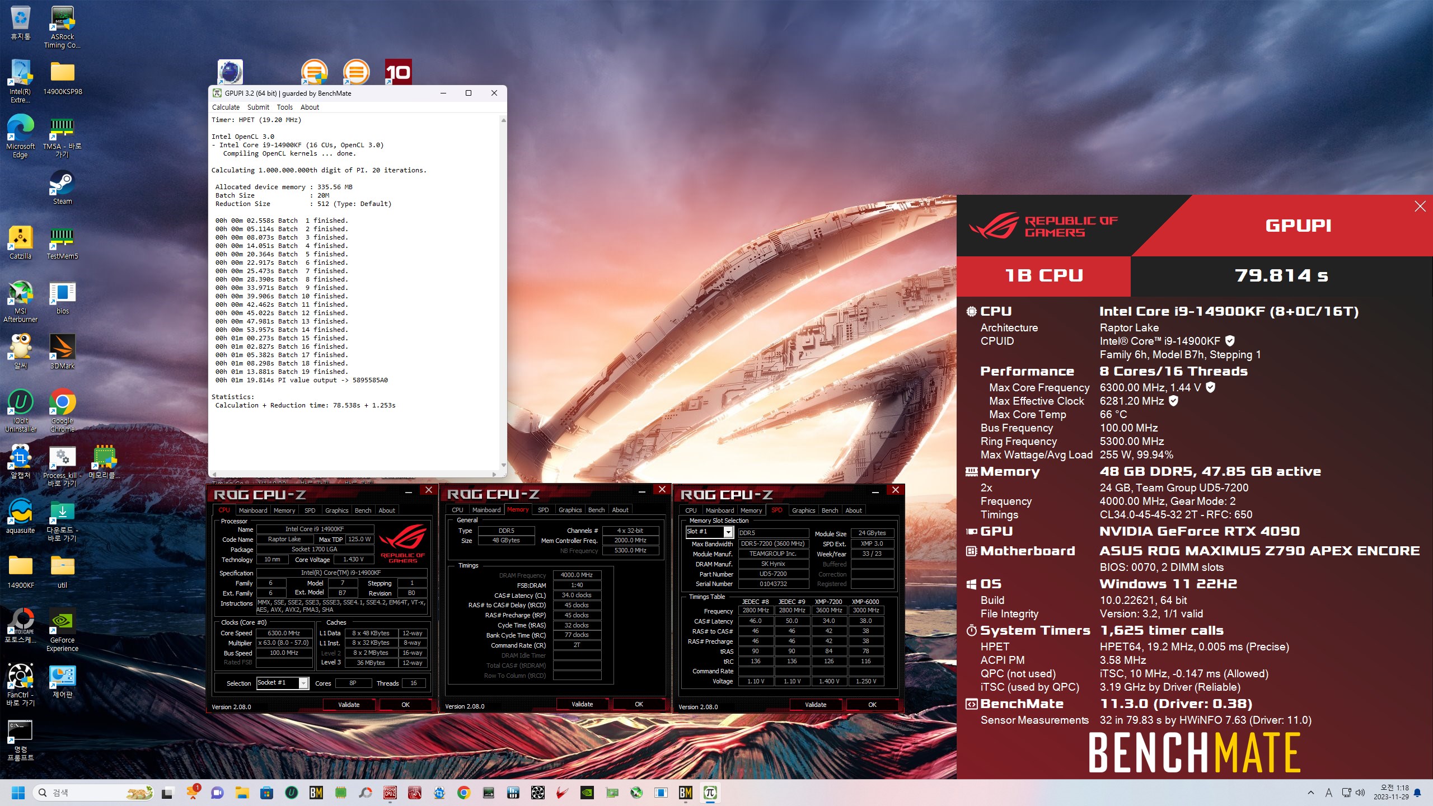Switch to Memory tab in left CPU-Z window
1433x806 pixels.
click(284, 510)
